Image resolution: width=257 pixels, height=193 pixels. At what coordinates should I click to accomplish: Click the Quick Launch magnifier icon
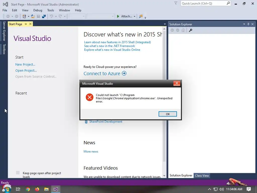click(228, 3)
